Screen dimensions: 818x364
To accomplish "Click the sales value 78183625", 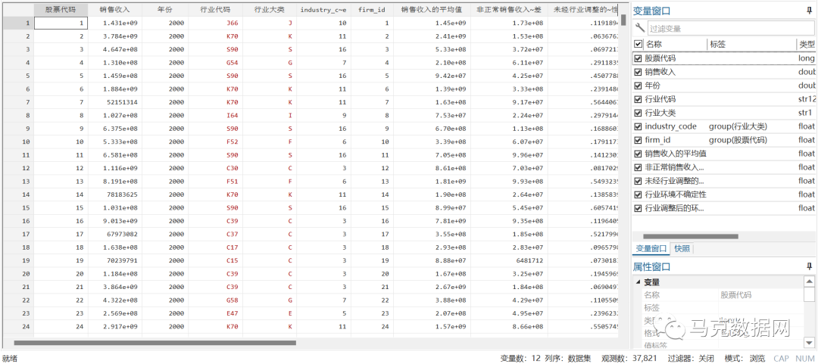I will 114,194.
